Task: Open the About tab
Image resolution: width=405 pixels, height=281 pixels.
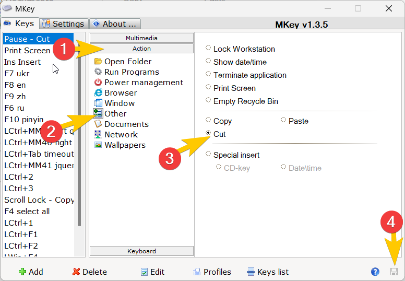Action: 115,24
